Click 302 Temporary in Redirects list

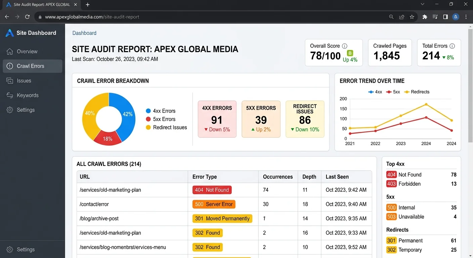click(421, 250)
